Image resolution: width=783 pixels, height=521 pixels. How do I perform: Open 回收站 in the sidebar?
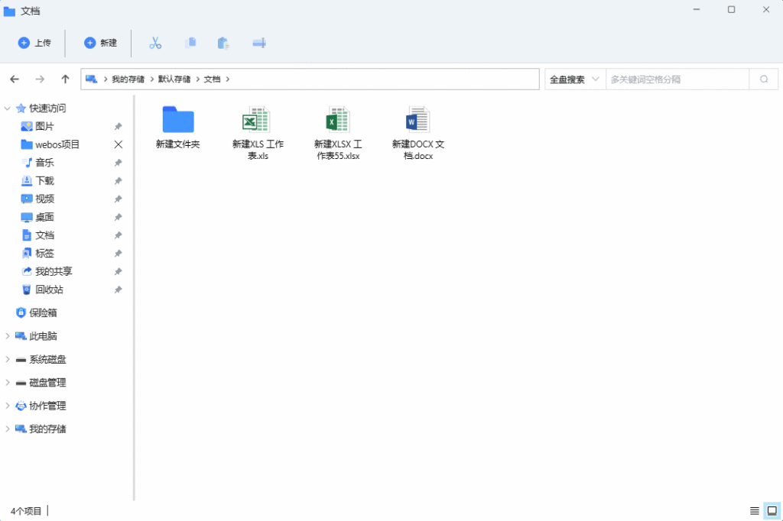tap(49, 290)
